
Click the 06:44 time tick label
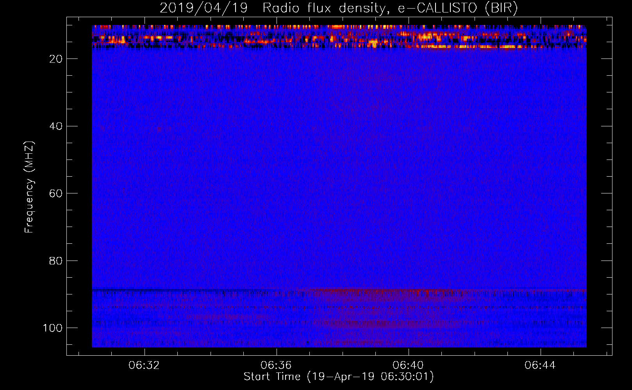[x=540, y=365]
